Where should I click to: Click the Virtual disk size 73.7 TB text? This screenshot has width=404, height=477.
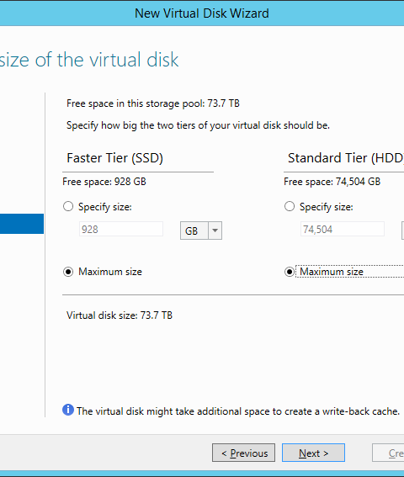[120, 315]
